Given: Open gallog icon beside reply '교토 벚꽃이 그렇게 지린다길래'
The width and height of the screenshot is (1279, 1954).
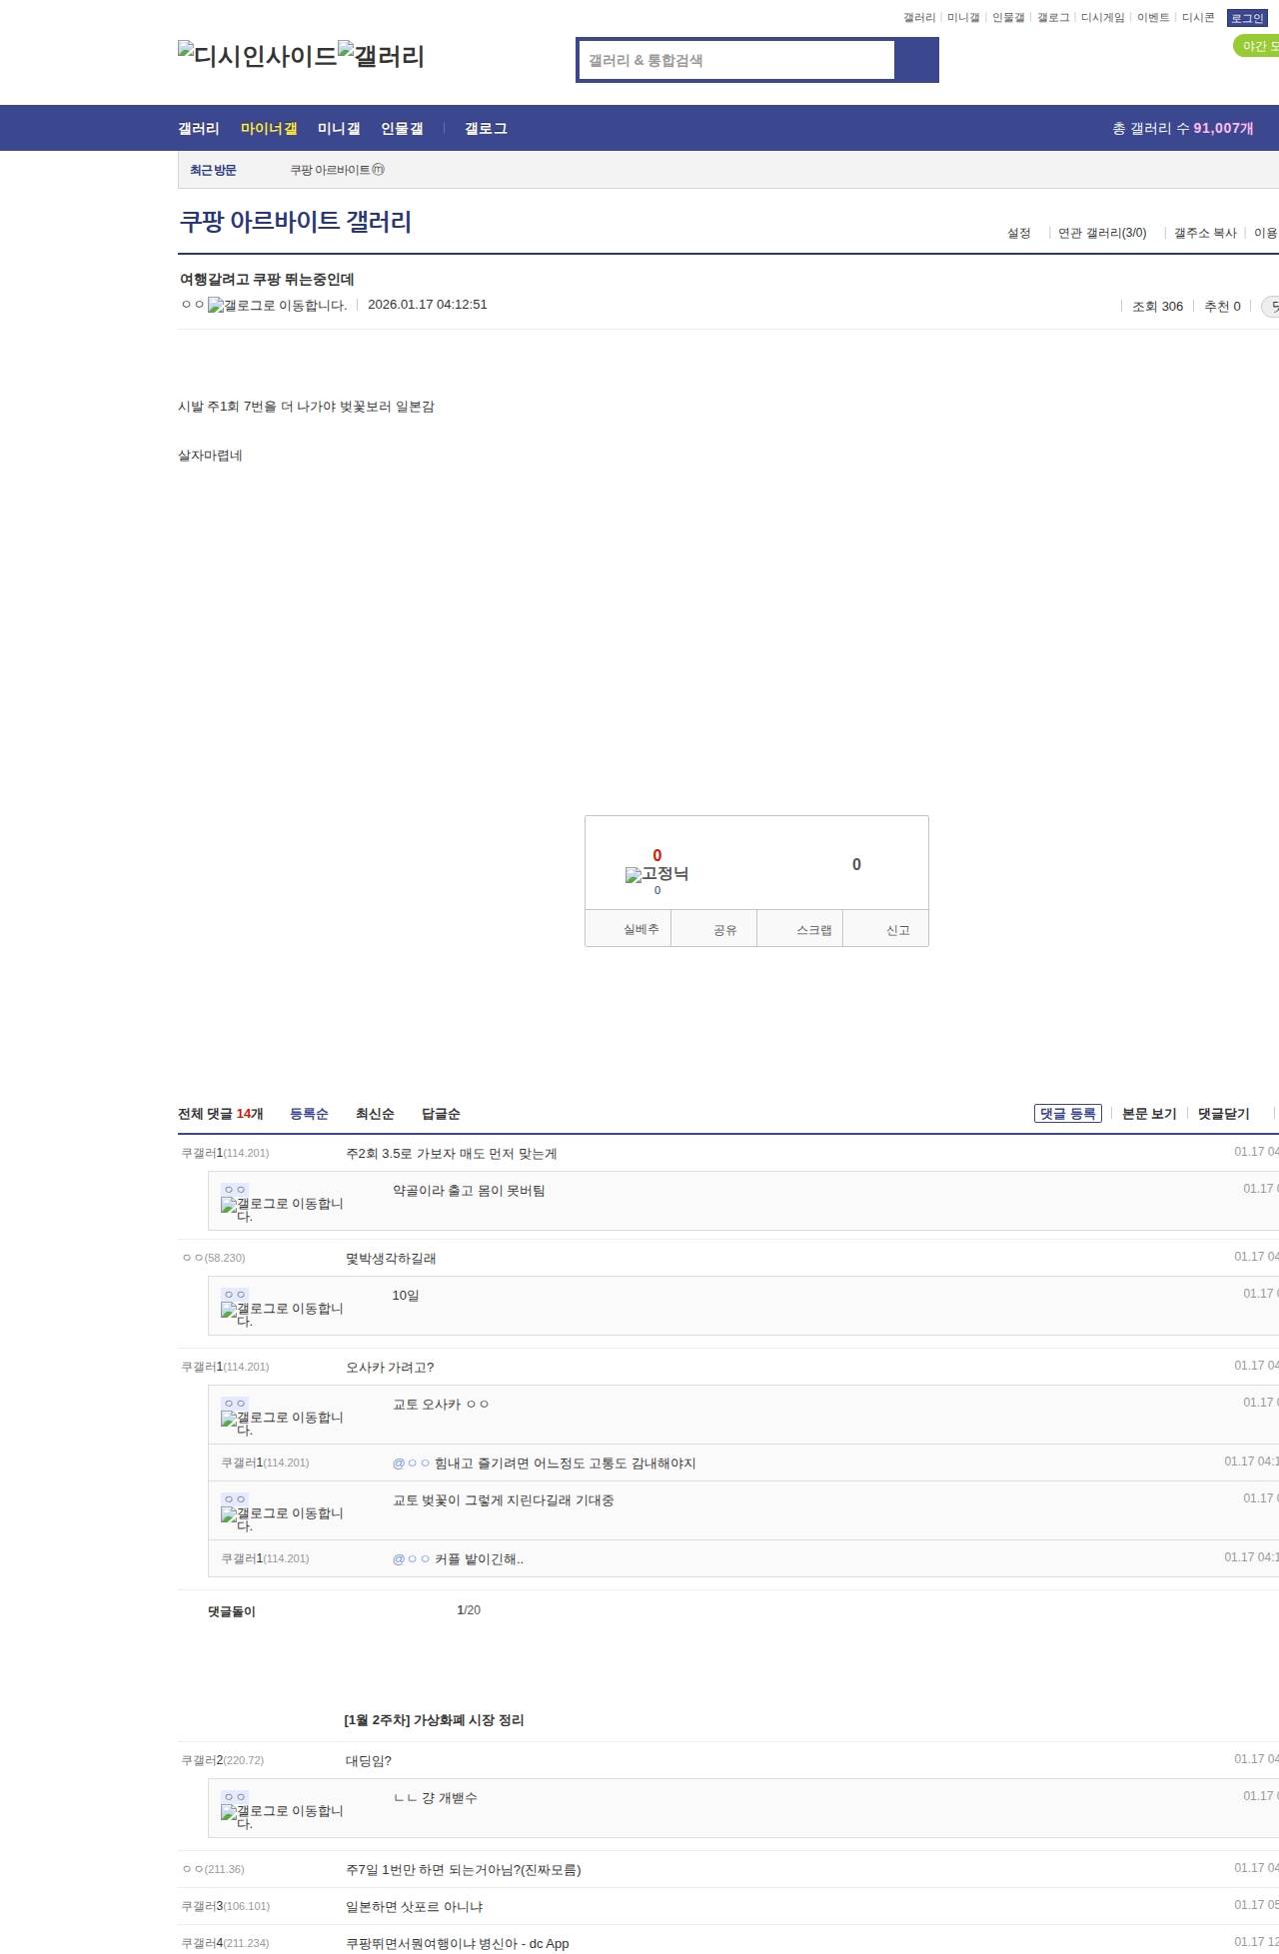Looking at the screenshot, I should 282,1519.
